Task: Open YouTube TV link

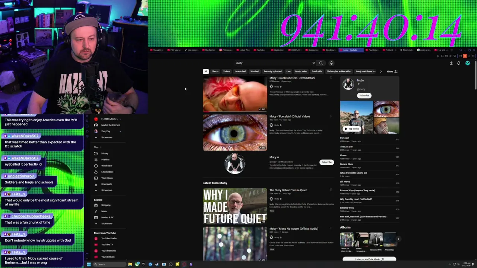Action: 107,245
